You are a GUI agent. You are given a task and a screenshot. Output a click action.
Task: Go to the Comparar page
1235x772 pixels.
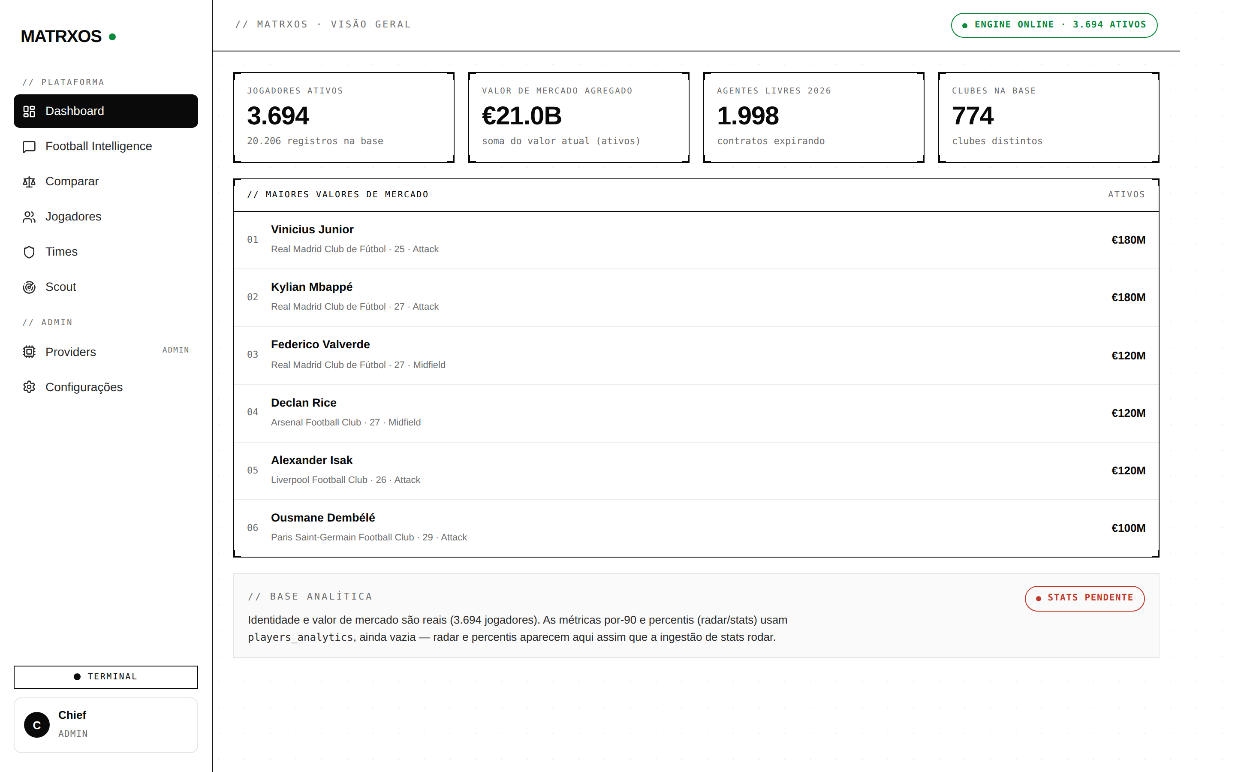pos(105,182)
